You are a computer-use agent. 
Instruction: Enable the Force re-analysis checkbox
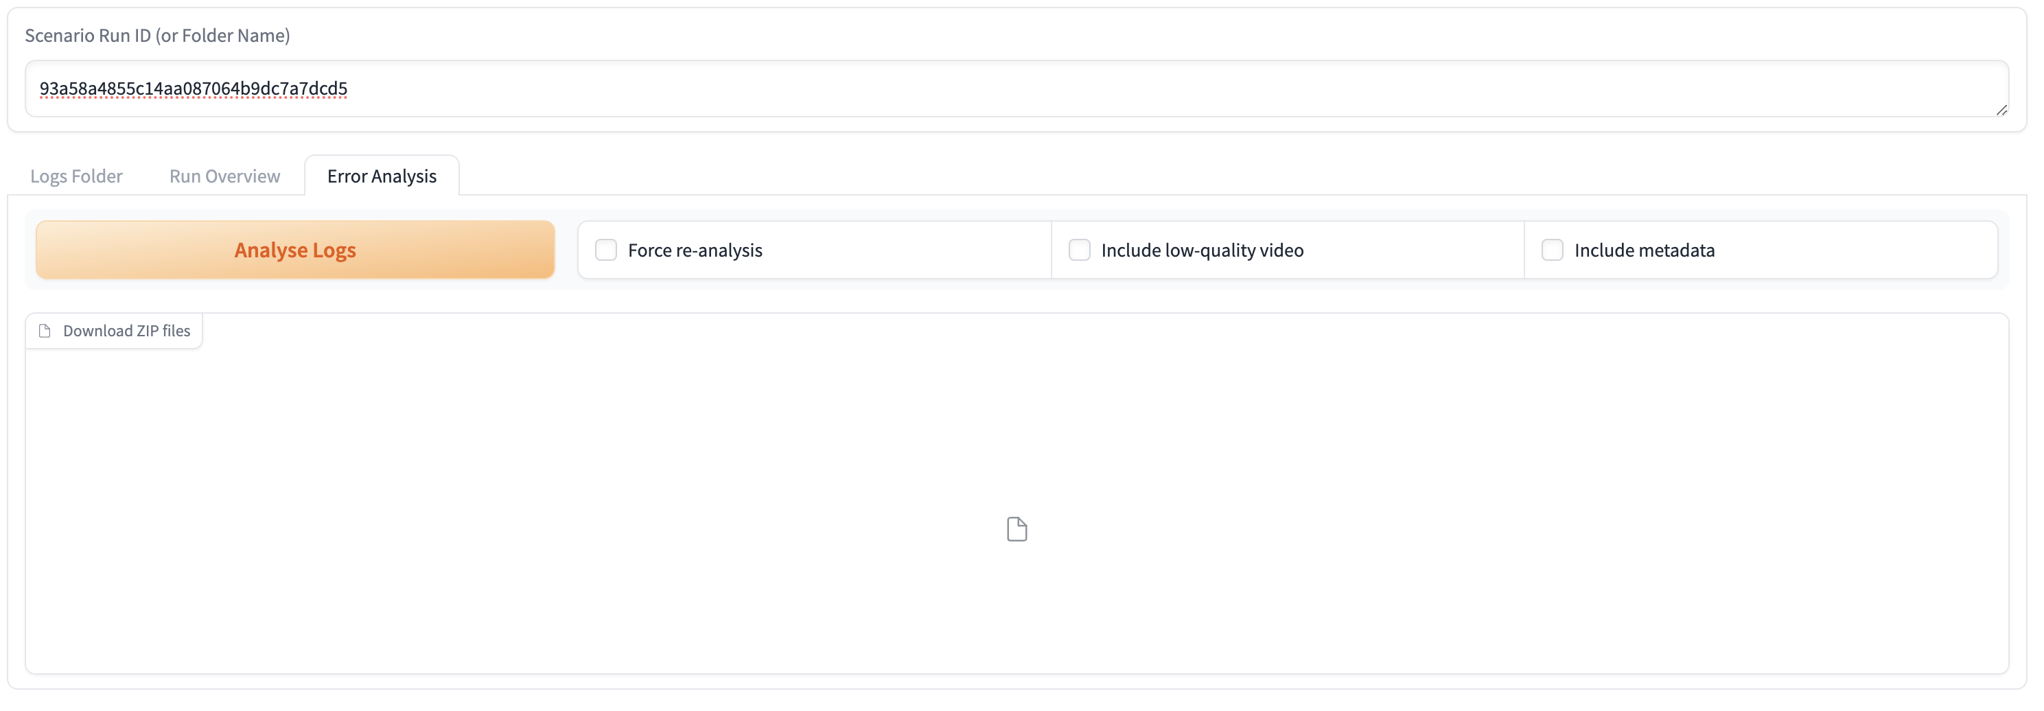pos(606,250)
